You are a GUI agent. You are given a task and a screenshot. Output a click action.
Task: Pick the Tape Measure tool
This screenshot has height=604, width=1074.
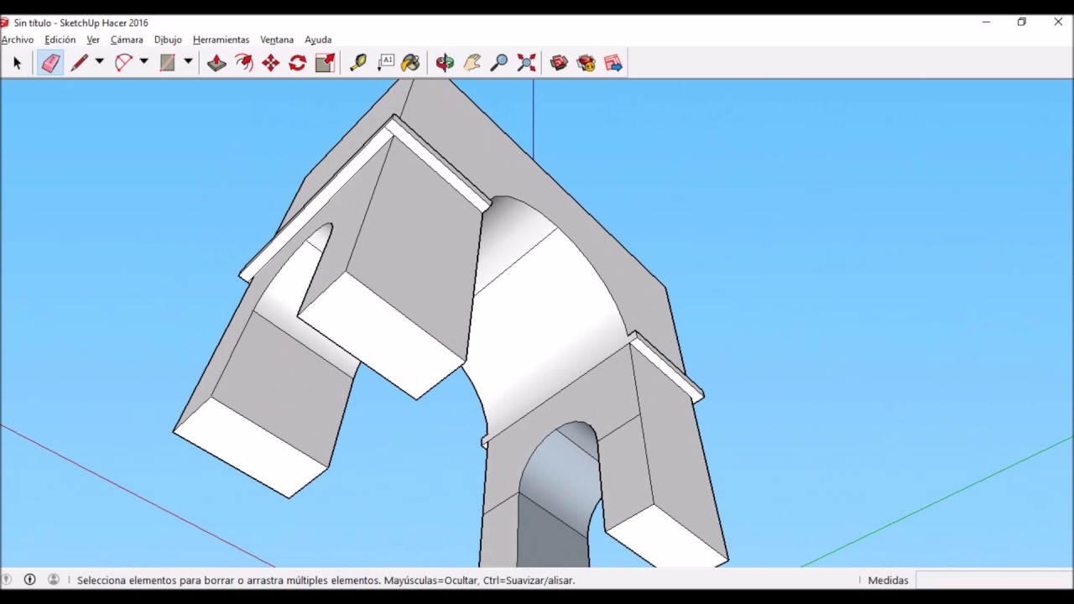point(358,63)
